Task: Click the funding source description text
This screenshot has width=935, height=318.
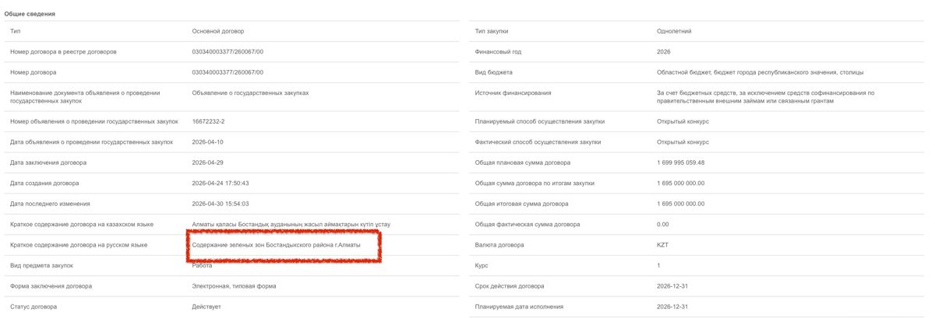Action: (x=765, y=97)
